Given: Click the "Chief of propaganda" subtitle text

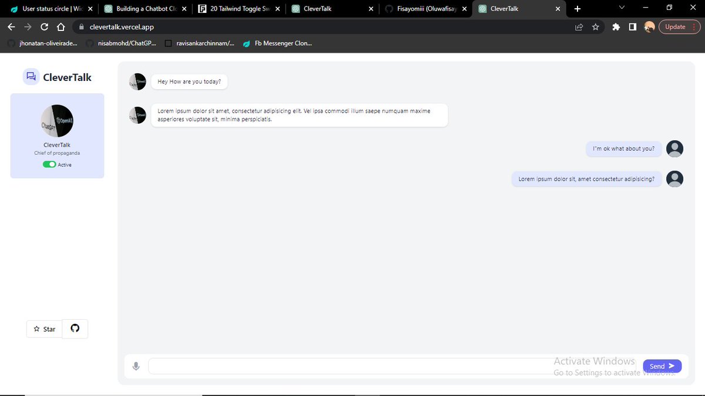Looking at the screenshot, I should [57, 153].
